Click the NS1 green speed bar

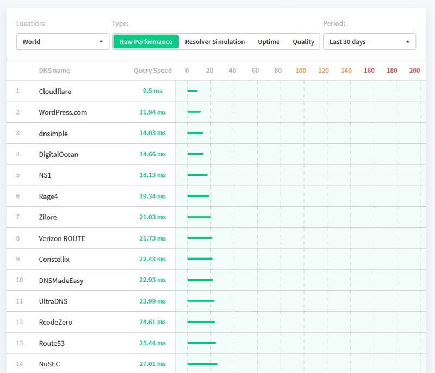point(197,175)
